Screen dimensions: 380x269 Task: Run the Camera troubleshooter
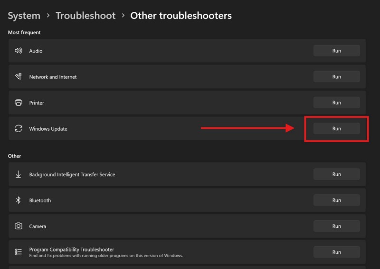point(336,226)
